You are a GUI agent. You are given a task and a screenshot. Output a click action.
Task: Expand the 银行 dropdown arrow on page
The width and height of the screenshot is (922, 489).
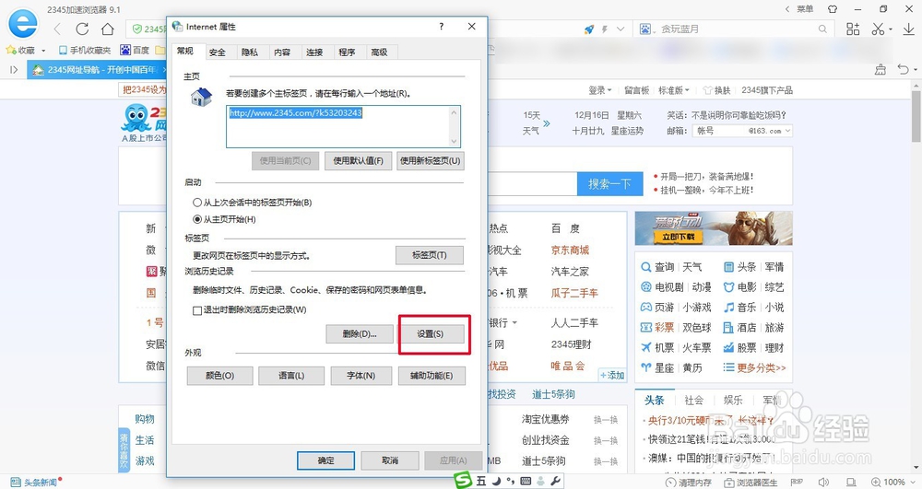514,323
